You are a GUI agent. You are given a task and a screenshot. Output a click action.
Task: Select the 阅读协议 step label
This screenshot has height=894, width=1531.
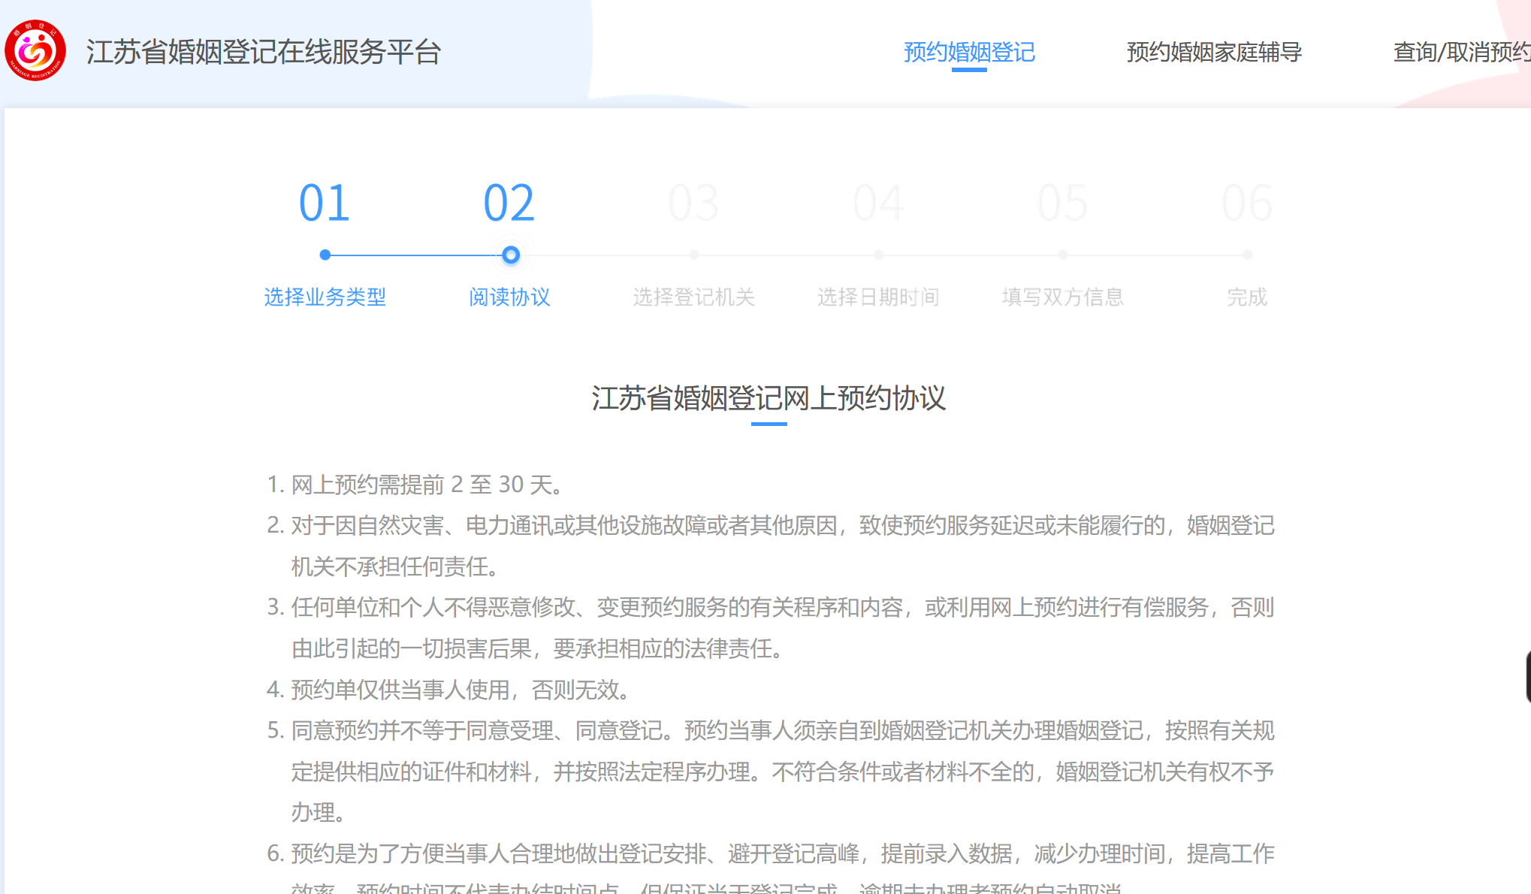(x=509, y=297)
